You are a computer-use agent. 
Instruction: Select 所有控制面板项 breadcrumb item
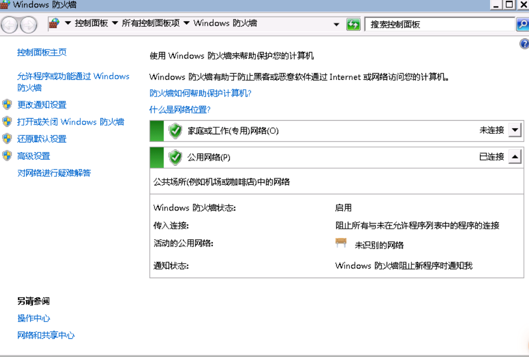[151, 23]
